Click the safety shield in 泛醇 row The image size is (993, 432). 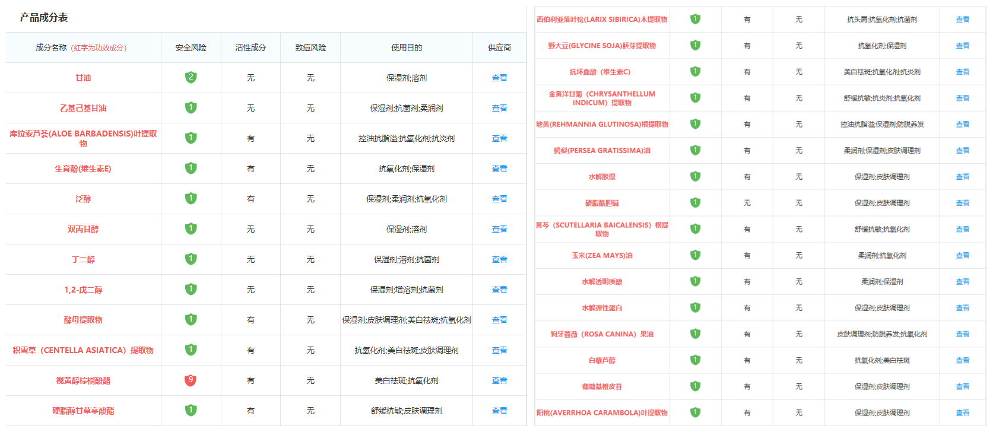(191, 198)
